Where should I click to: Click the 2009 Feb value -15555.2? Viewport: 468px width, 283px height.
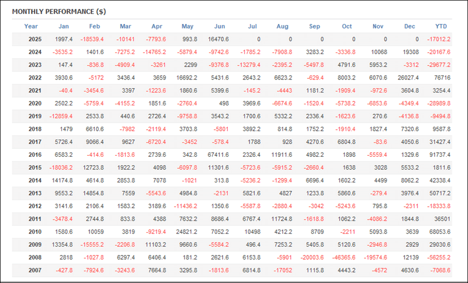(x=92, y=244)
